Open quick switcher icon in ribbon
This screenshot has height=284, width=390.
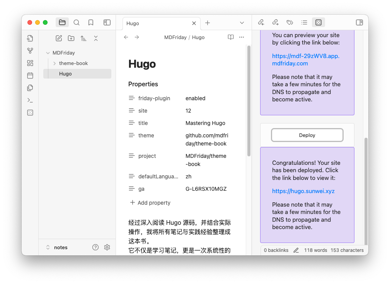[x=30, y=38]
